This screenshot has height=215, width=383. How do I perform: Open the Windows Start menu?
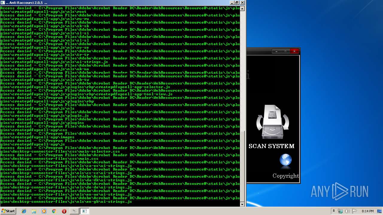[x=8, y=211]
